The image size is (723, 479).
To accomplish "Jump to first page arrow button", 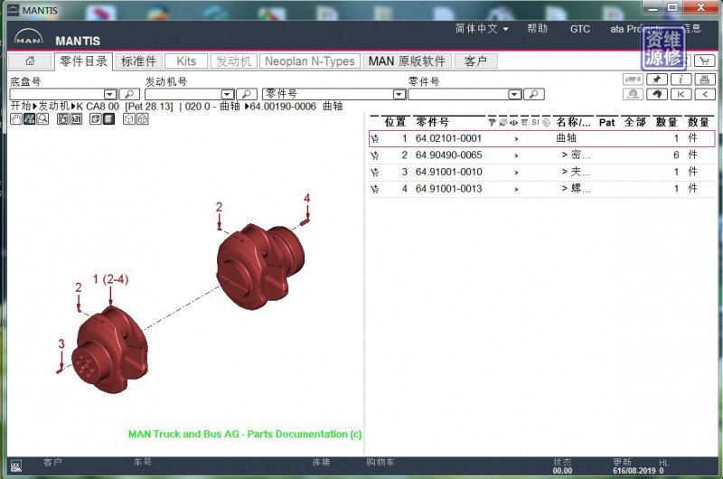I will pos(681,94).
